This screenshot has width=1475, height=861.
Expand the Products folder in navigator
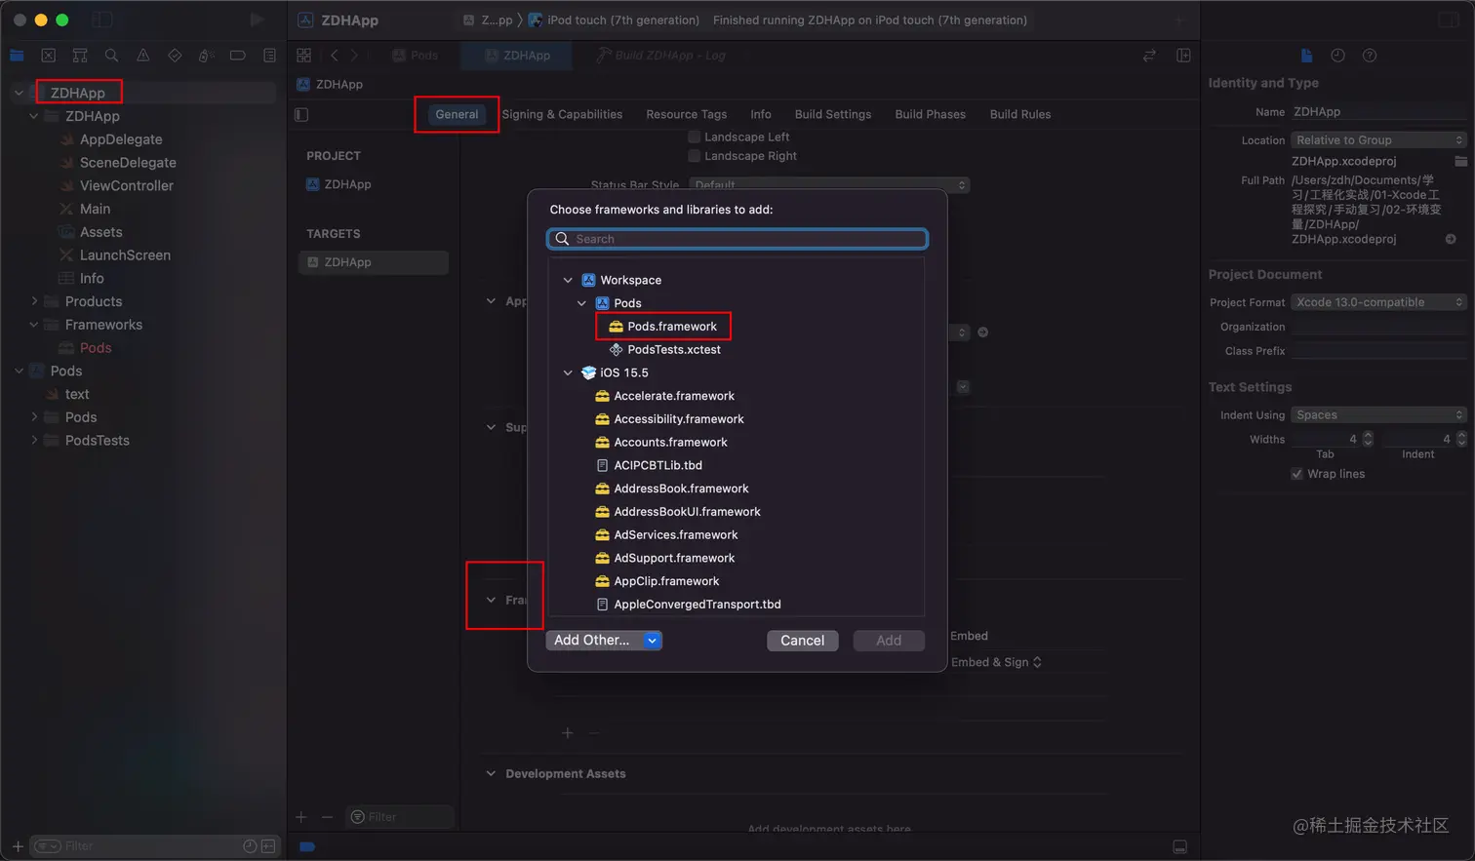(34, 301)
